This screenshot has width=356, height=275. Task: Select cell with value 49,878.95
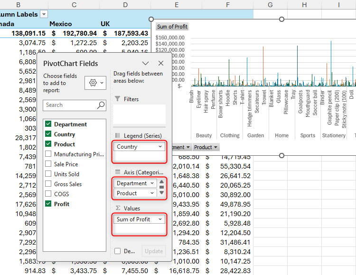point(228,204)
